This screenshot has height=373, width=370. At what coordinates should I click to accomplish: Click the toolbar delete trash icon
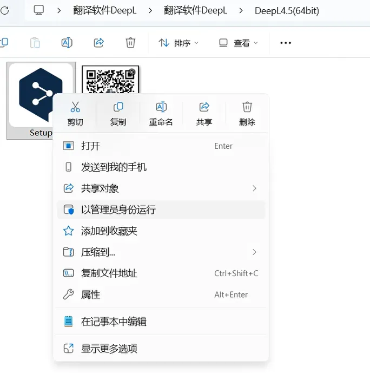130,43
